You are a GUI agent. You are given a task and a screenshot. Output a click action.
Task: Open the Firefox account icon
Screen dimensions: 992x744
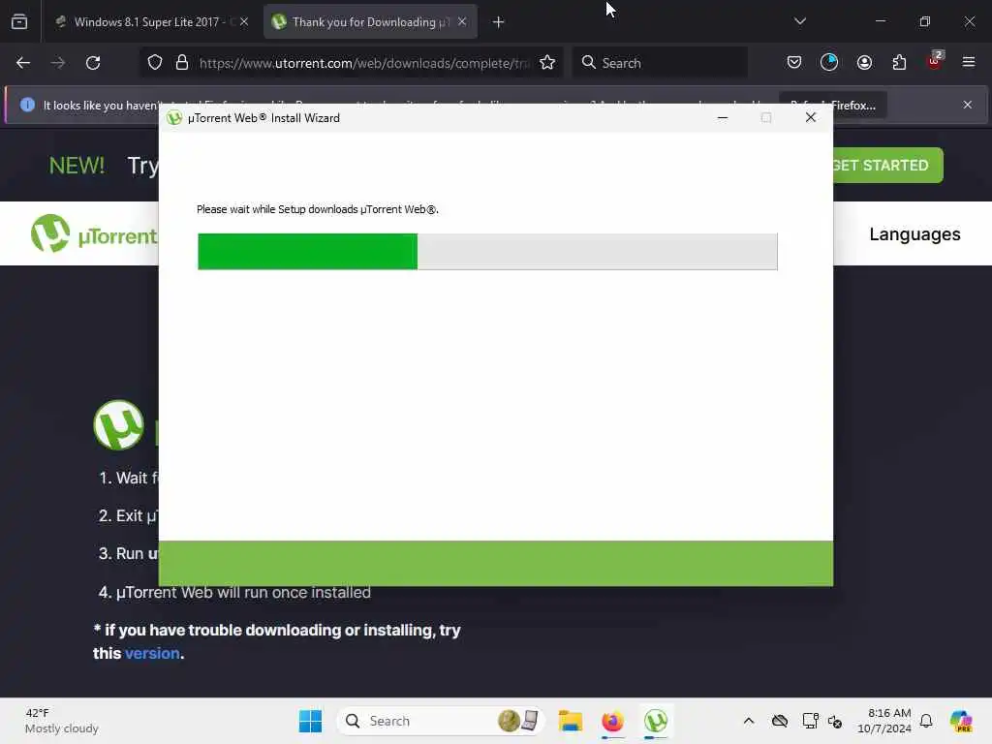864,63
